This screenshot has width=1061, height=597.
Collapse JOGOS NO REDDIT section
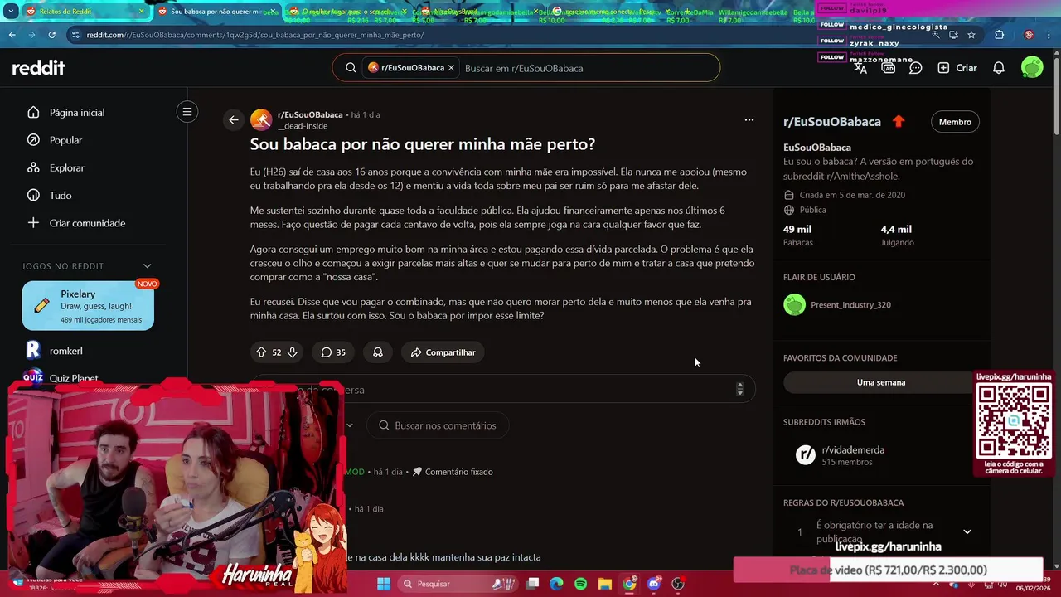(x=147, y=266)
